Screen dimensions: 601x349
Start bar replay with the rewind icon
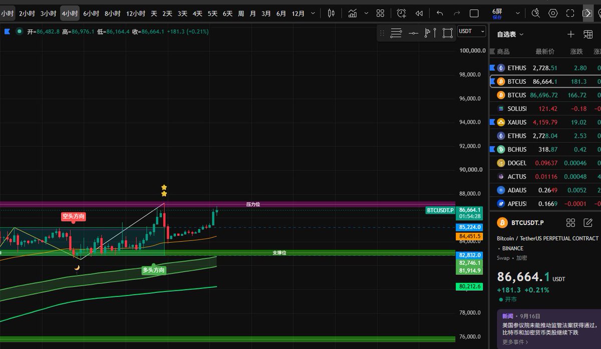coord(419,14)
